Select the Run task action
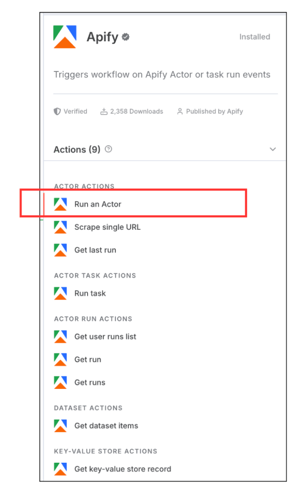This screenshot has width=304, height=491. [x=90, y=293]
